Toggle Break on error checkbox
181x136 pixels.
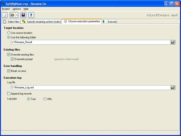click(x=9, y=71)
